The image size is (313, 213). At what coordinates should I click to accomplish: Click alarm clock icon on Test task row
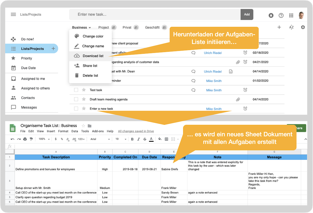245,90
